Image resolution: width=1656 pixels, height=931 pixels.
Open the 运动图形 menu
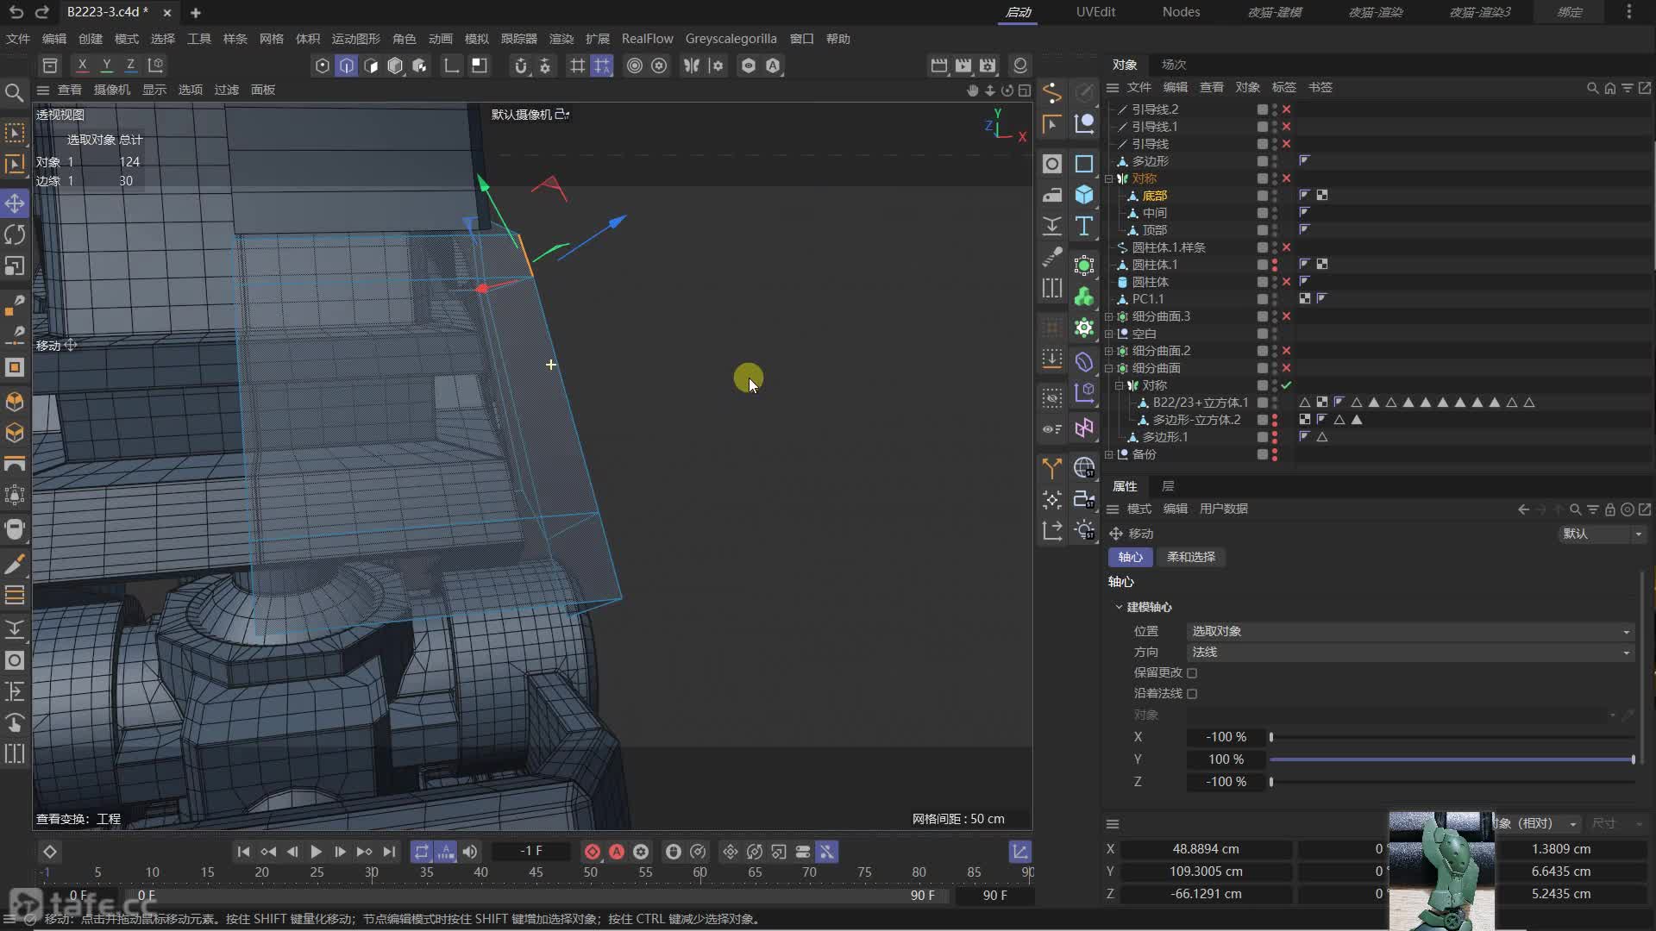click(x=355, y=39)
